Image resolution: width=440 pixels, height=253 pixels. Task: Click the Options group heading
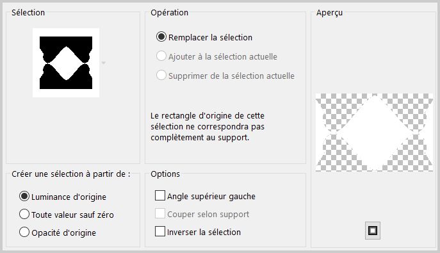165,174
